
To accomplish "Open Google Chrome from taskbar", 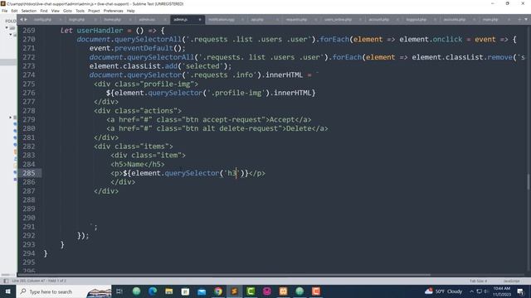I will 218,291.
